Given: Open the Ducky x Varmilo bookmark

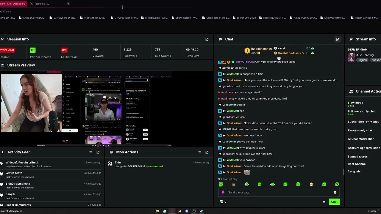Looking at the screenshot, I should tap(333, 18).
